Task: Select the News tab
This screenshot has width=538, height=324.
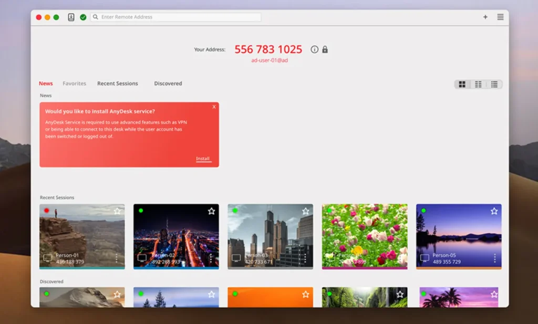Action: (46, 83)
